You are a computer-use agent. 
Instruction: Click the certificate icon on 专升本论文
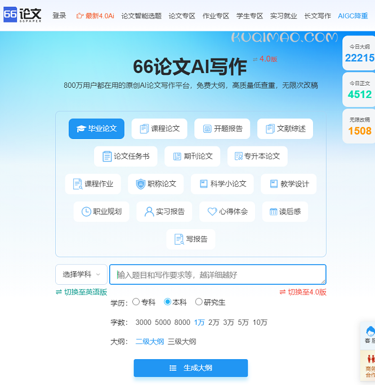239,156
